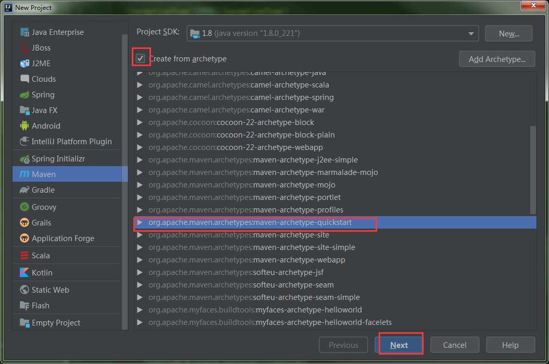
Task: Click the Previous button
Action: click(343, 345)
